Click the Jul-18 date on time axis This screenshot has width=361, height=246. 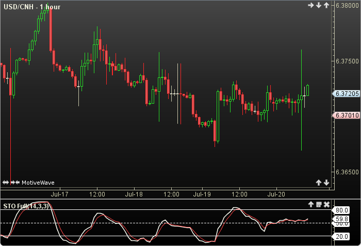pos(134,194)
